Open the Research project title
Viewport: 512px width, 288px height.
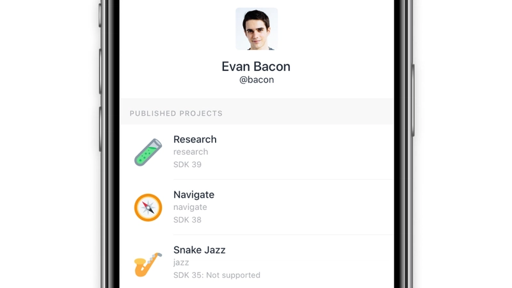tap(195, 140)
